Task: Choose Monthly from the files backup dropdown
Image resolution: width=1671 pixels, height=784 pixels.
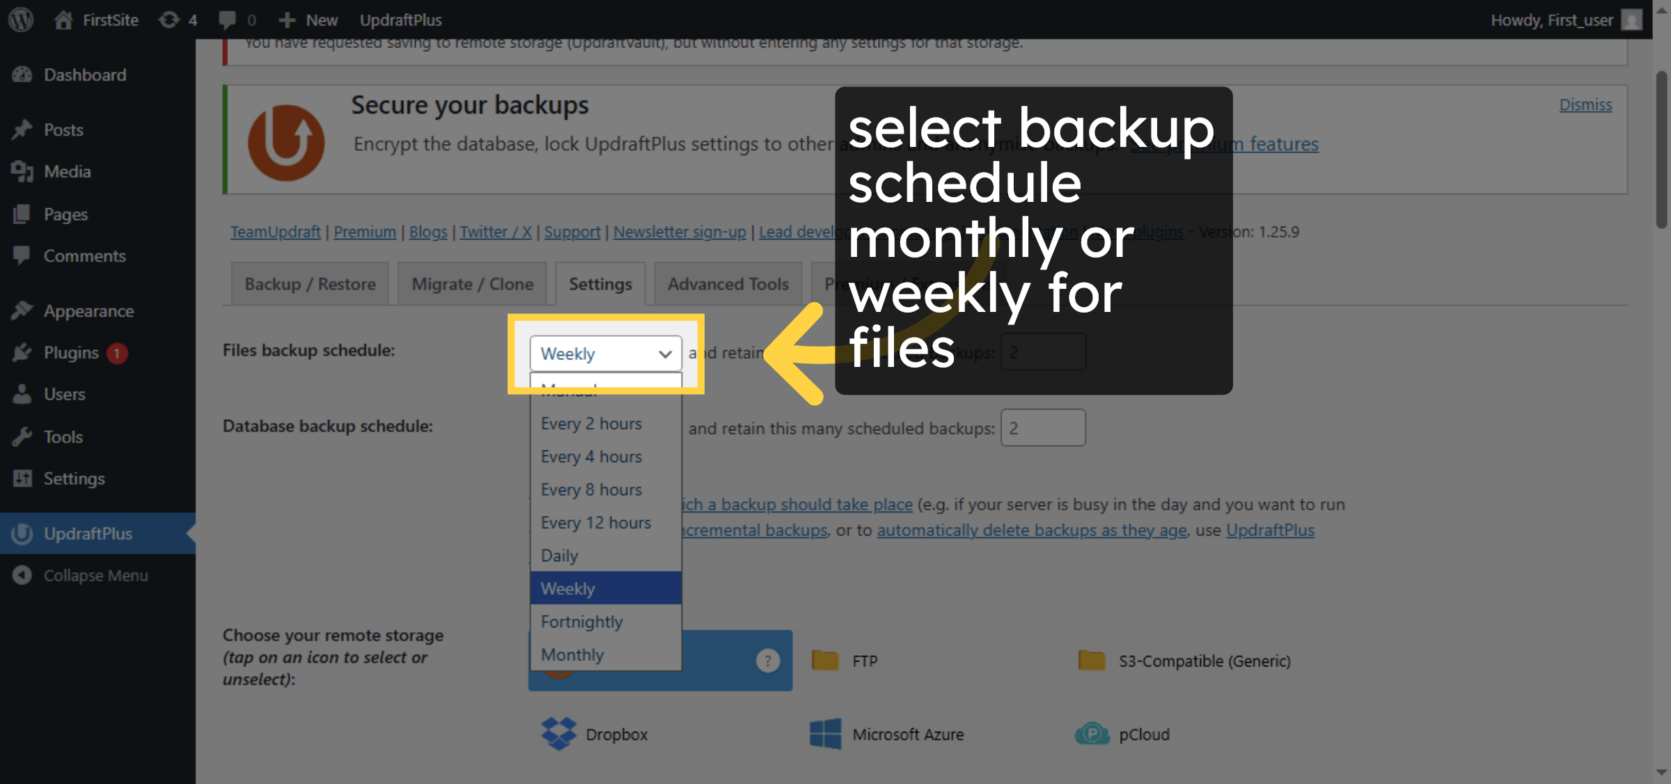Action: (572, 654)
